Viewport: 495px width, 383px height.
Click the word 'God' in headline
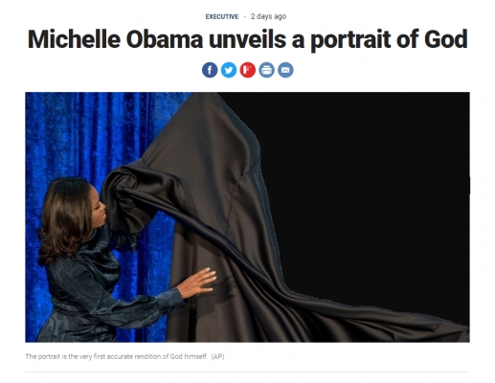(446, 39)
